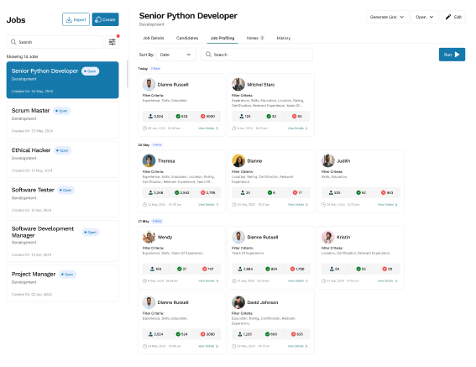Click View Details chevron on Theresa card
The height and width of the screenshot is (367, 476).
(x=217, y=204)
